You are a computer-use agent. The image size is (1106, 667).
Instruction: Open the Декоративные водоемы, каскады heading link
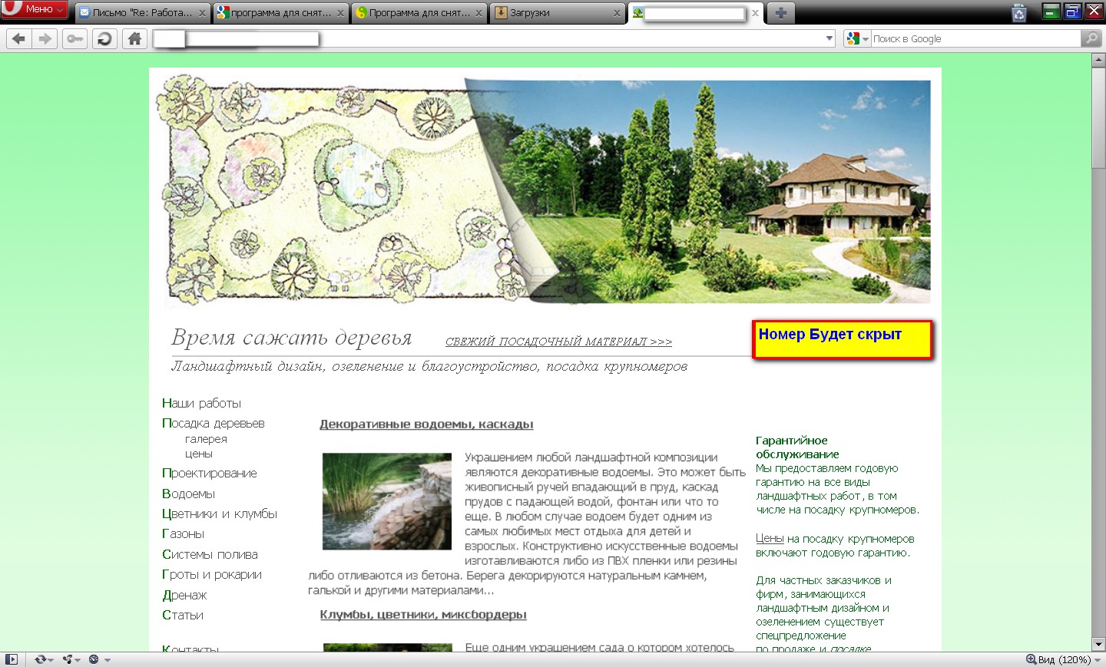426,424
